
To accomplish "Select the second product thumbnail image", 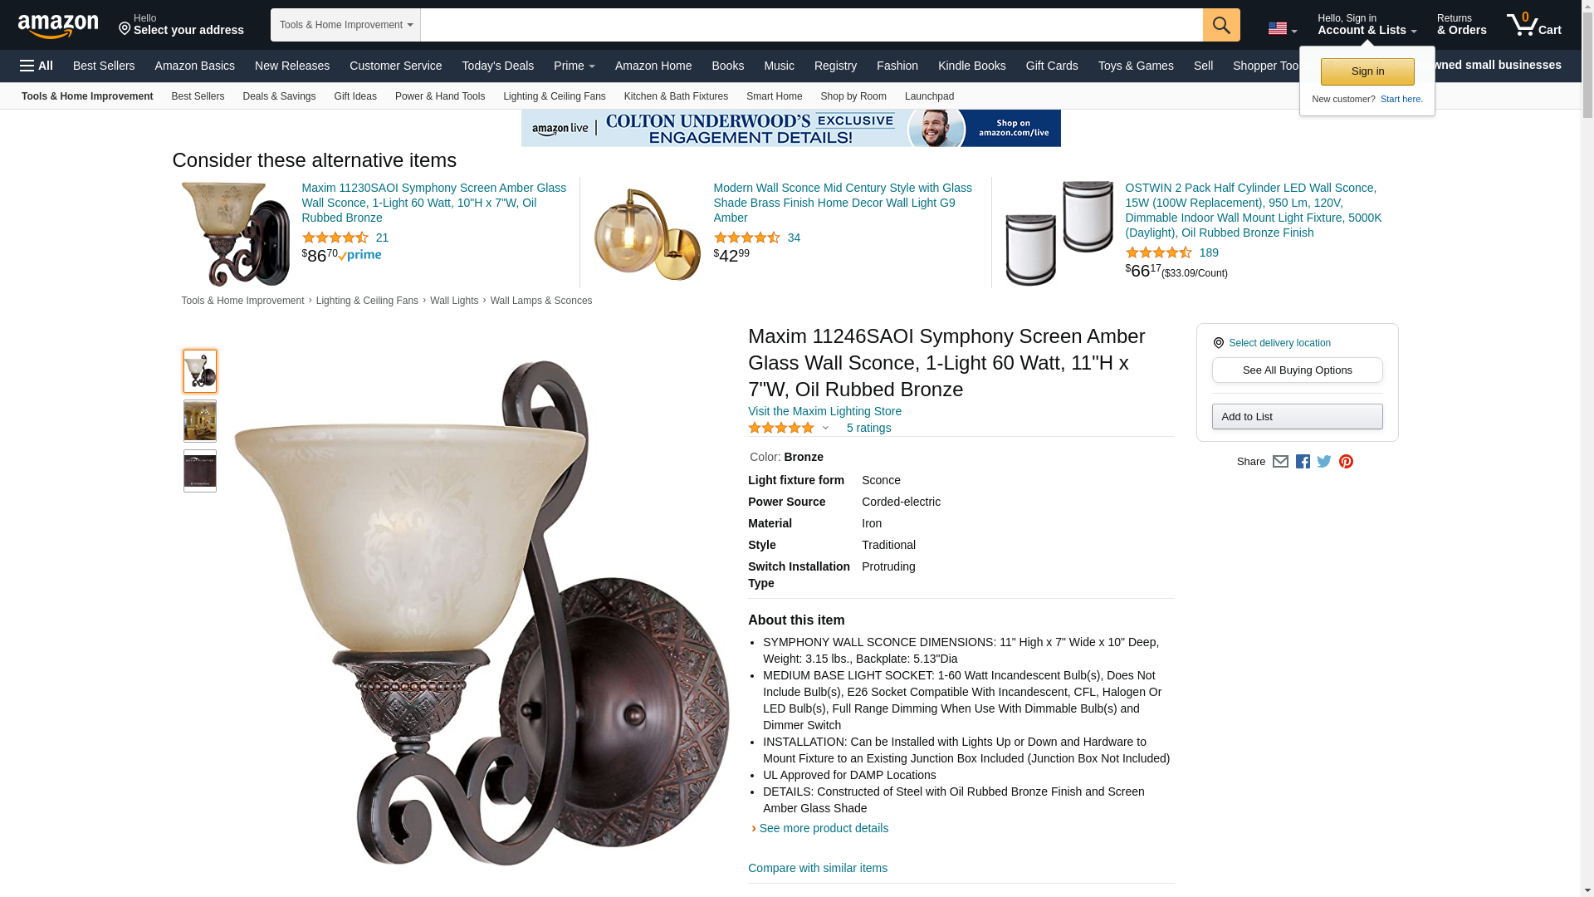I will [200, 421].
